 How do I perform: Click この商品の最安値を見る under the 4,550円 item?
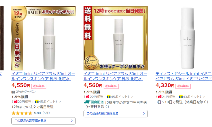(43, 121)
